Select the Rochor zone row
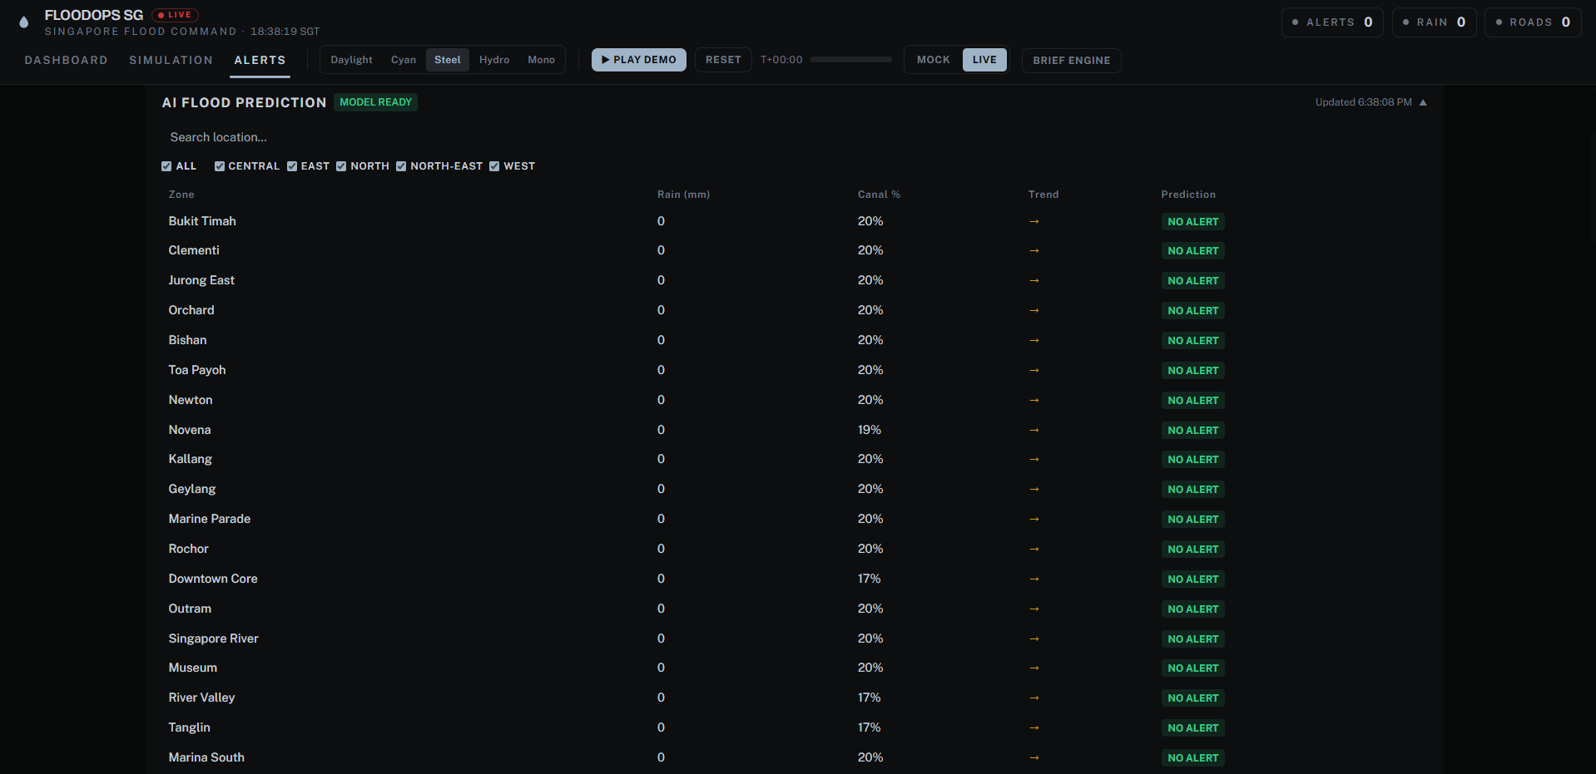 795,549
